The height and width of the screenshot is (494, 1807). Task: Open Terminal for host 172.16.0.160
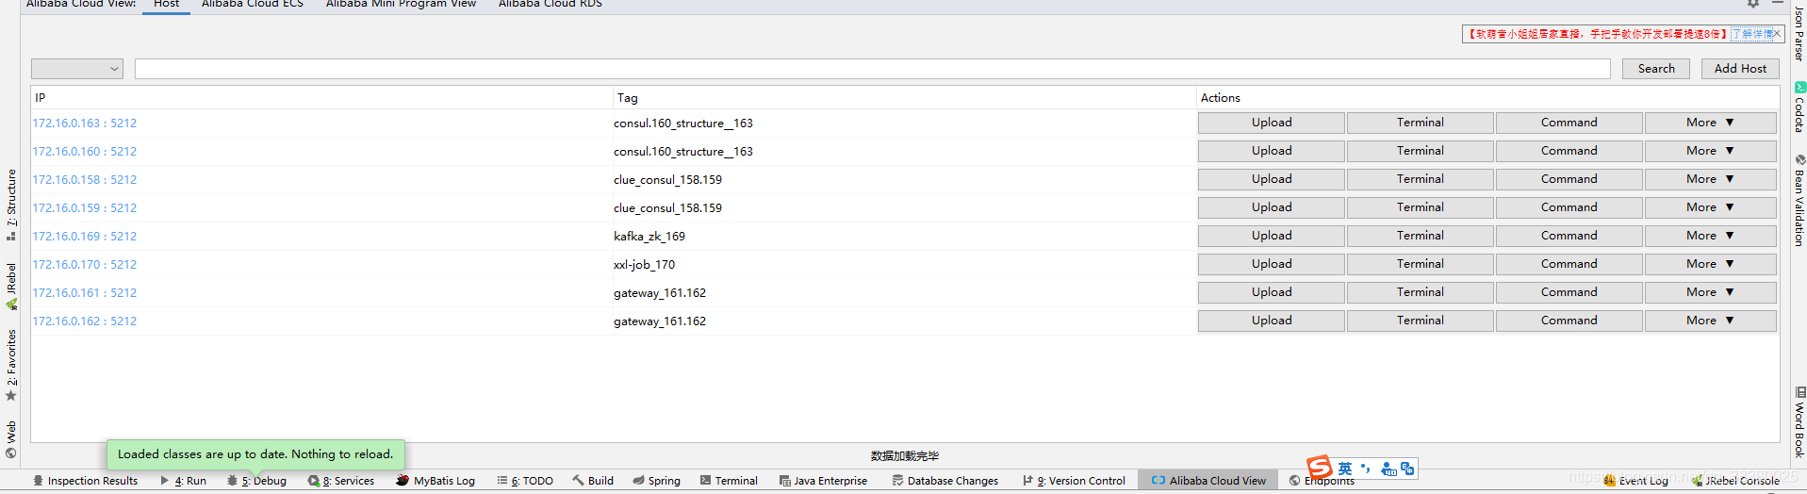point(1421,151)
